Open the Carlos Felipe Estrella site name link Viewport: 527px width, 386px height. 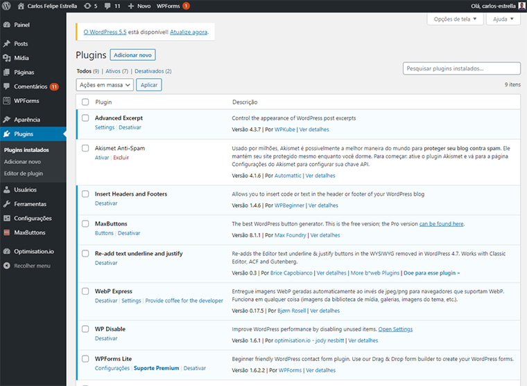pos(52,6)
